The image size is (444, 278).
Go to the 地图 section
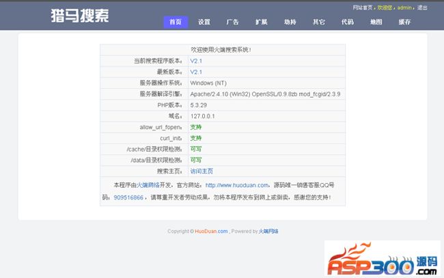[x=376, y=22]
